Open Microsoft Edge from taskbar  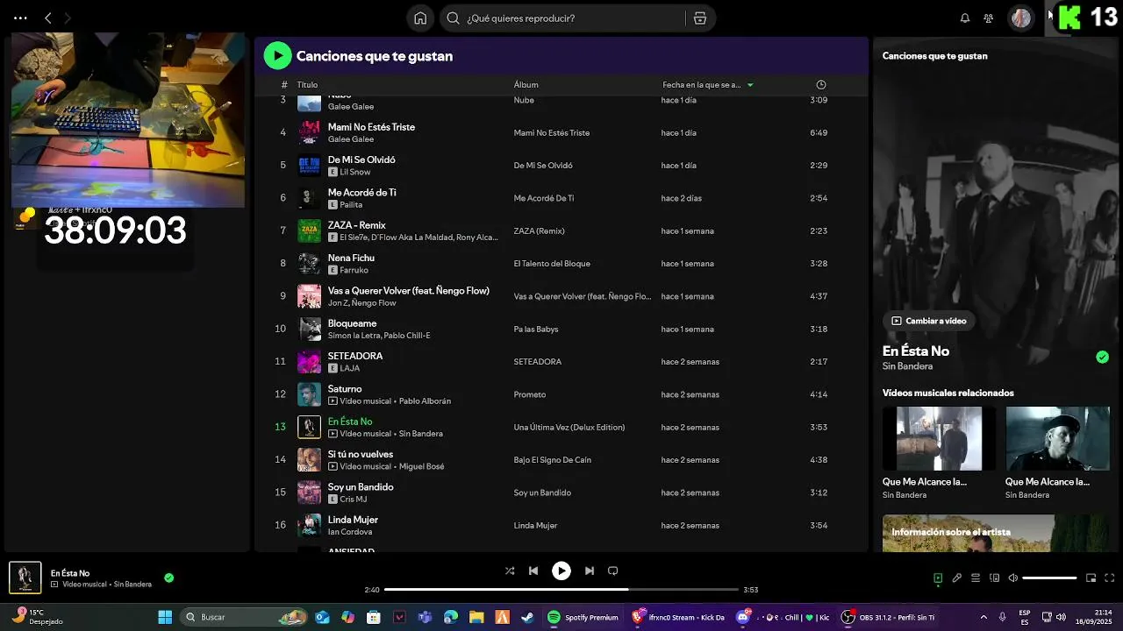pyautogui.click(x=450, y=617)
